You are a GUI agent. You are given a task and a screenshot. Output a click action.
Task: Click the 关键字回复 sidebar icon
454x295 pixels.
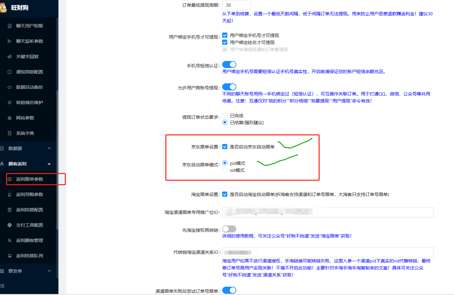pos(10,57)
